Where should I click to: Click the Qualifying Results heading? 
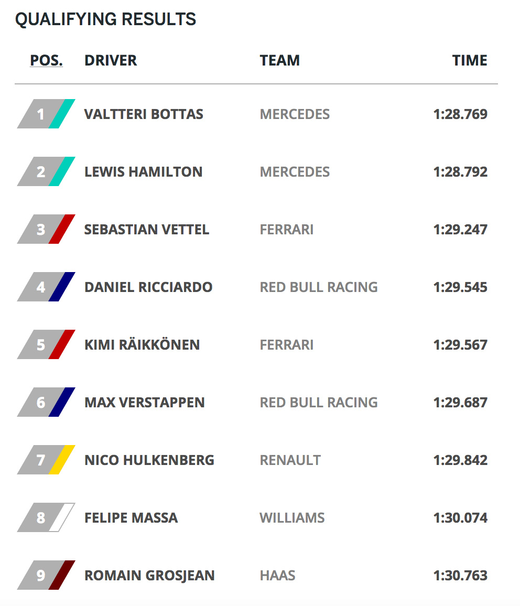click(x=105, y=19)
